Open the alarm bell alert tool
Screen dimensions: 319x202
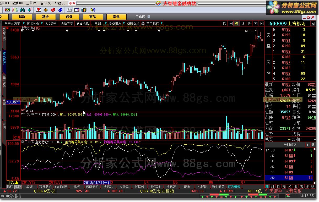[30, 10]
